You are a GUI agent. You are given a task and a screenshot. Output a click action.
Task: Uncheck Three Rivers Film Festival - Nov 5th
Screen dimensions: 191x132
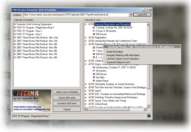pos(15,47)
